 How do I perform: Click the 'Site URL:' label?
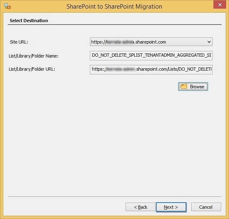click(19, 42)
